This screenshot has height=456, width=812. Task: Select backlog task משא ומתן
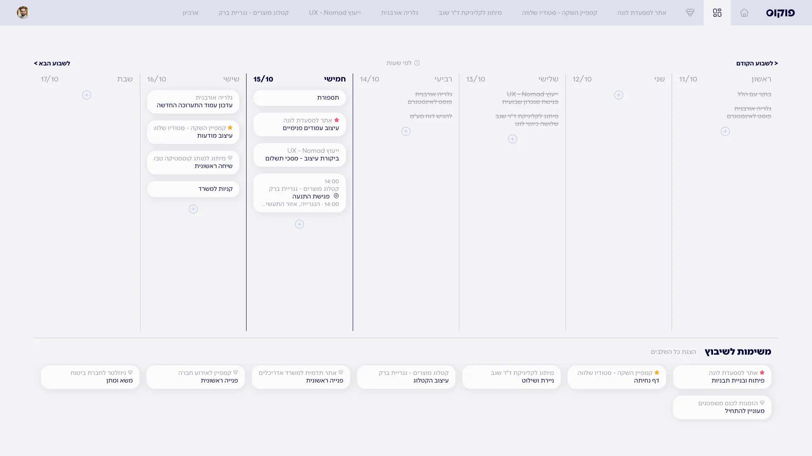90,377
